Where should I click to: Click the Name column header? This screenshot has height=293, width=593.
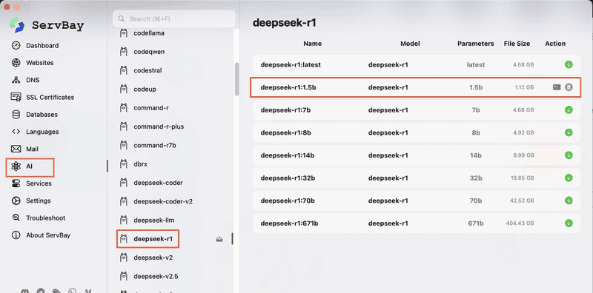(x=312, y=44)
